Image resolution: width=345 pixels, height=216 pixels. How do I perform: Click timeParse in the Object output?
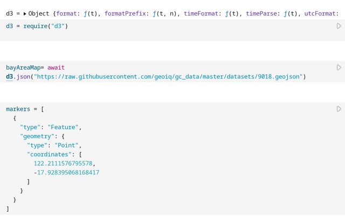click(x=263, y=13)
